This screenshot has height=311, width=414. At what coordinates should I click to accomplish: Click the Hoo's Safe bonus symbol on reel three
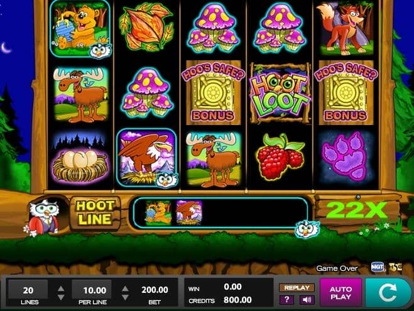[x=214, y=92]
